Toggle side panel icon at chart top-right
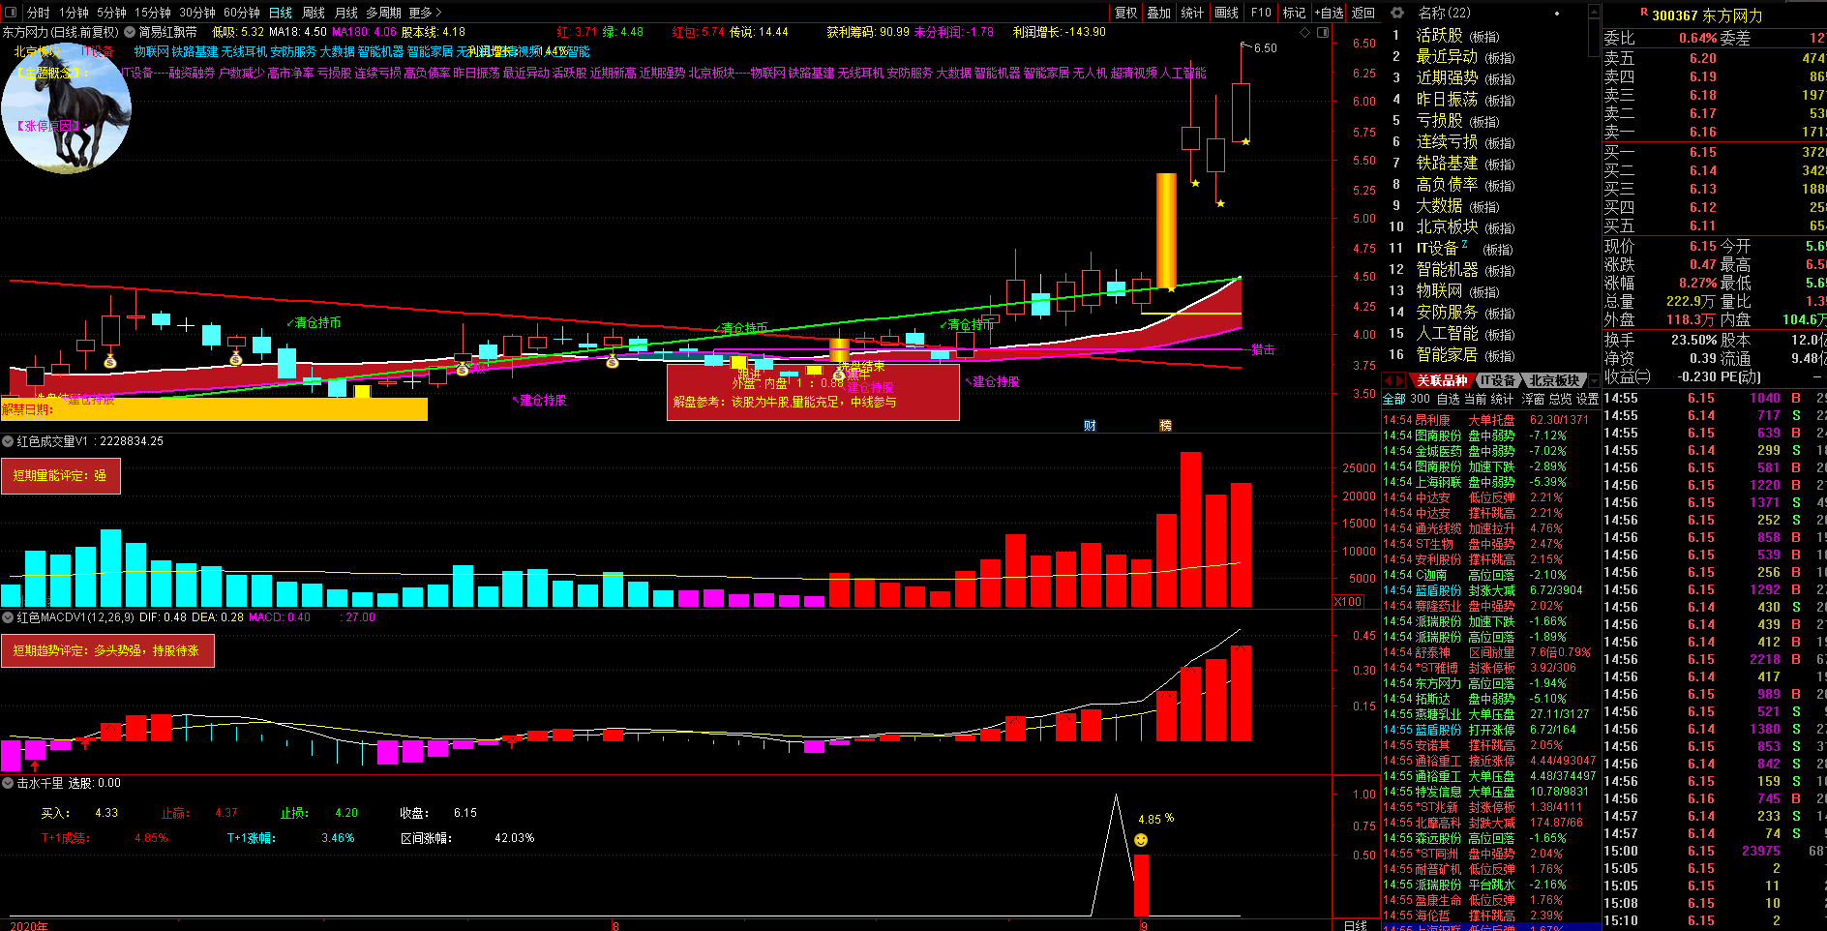 1322,32
